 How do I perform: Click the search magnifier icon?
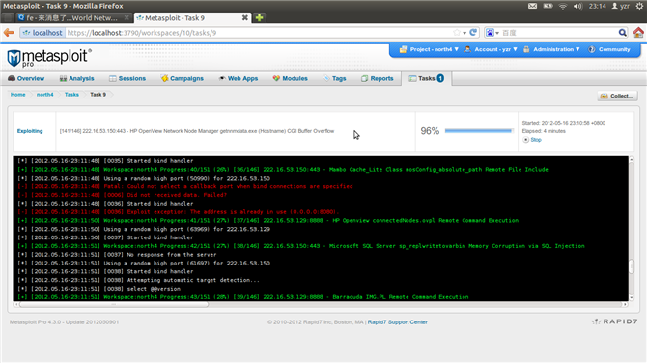622,33
